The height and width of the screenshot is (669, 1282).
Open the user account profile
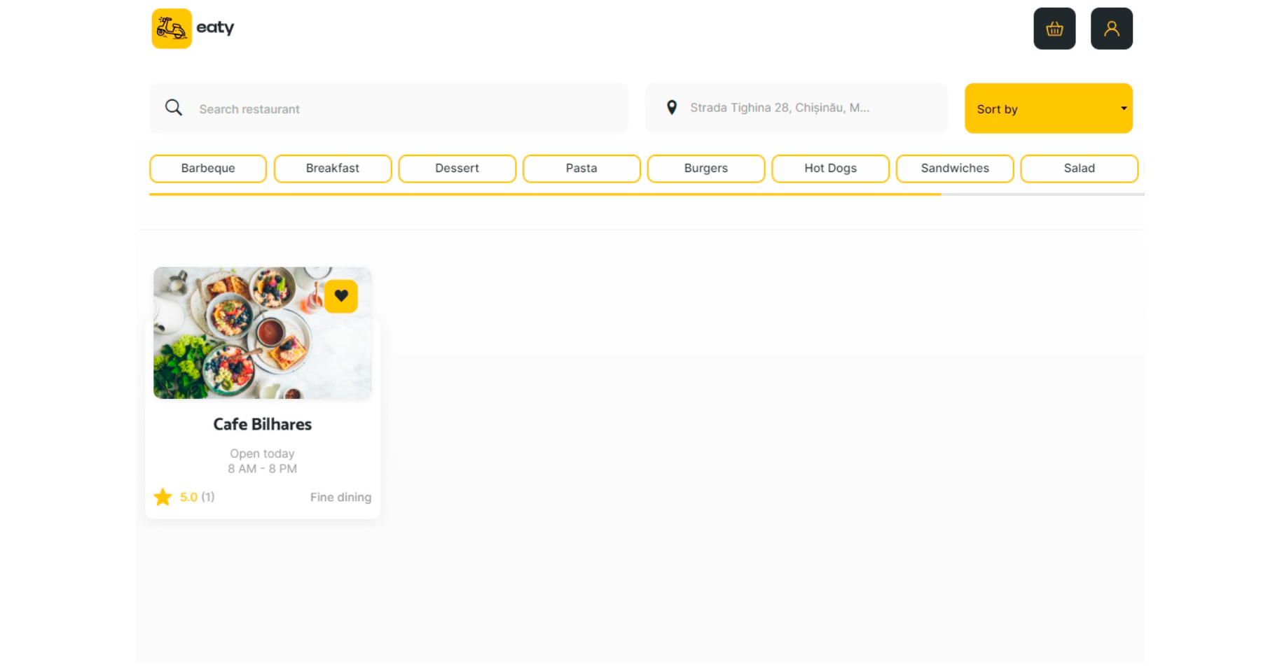pyautogui.click(x=1112, y=29)
